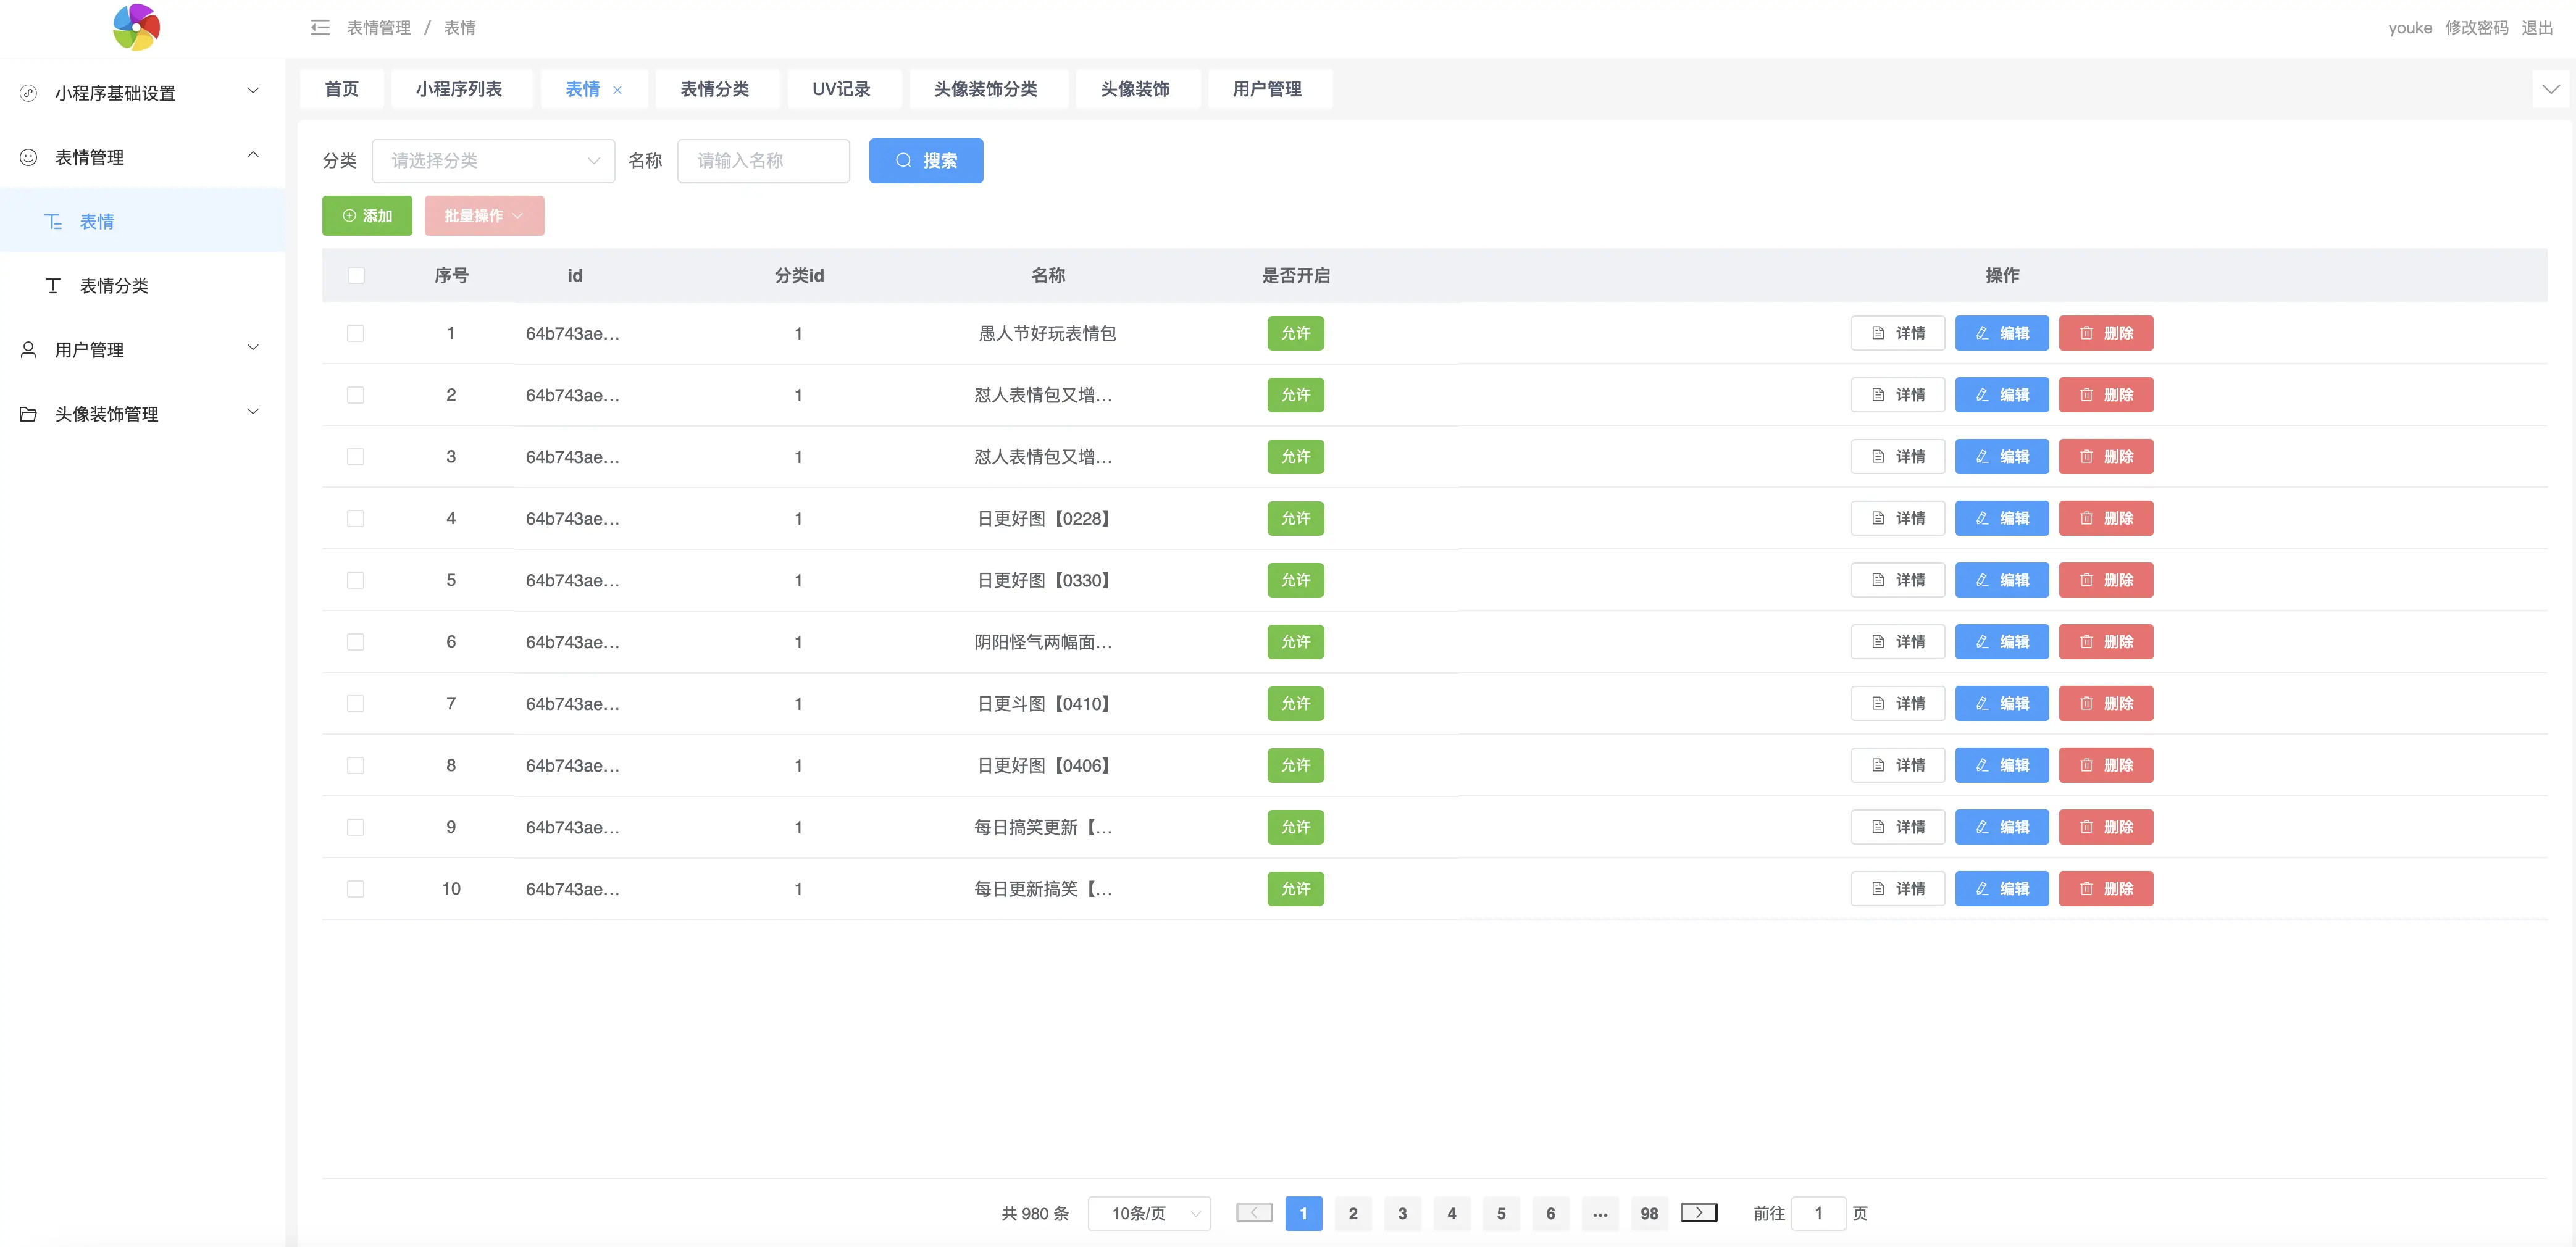Click the colorful app logo

(136, 27)
